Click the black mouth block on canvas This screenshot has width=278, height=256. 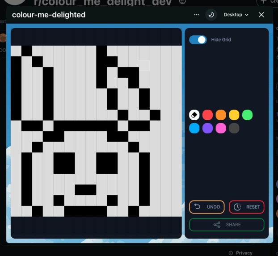pos(85,190)
